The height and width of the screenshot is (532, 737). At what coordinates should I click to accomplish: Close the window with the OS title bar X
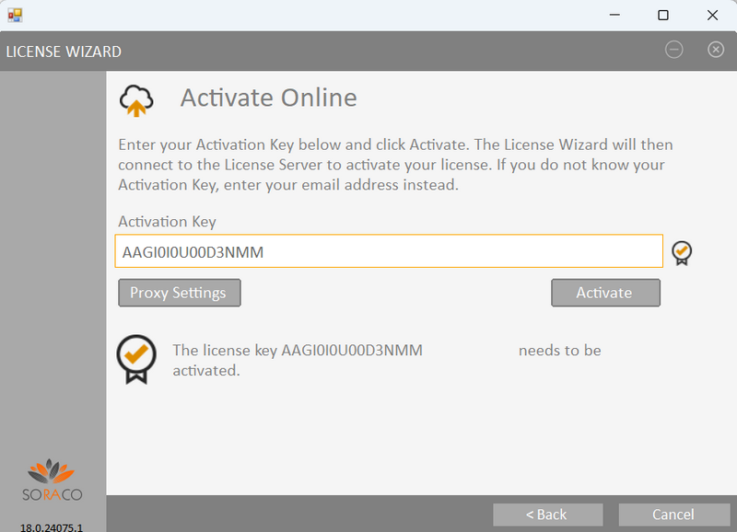pyautogui.click(x=712, y=15)
